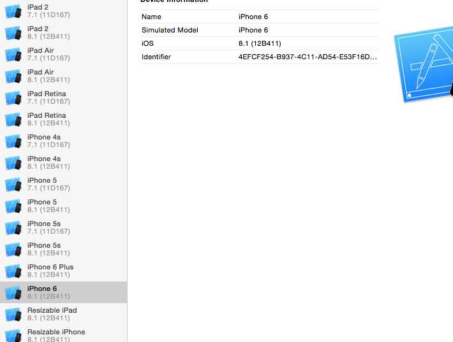
Task: Click the Simulated Model label
Action: click(x=170, y=30)
